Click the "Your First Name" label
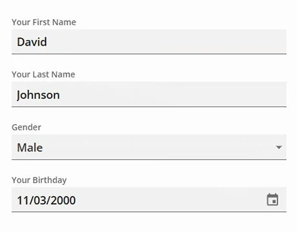Viewport: 297px width, 232px height. pyautogui.click(x=44, y=22)
